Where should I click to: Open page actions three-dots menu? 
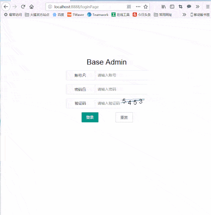click(x=138, y=7)
